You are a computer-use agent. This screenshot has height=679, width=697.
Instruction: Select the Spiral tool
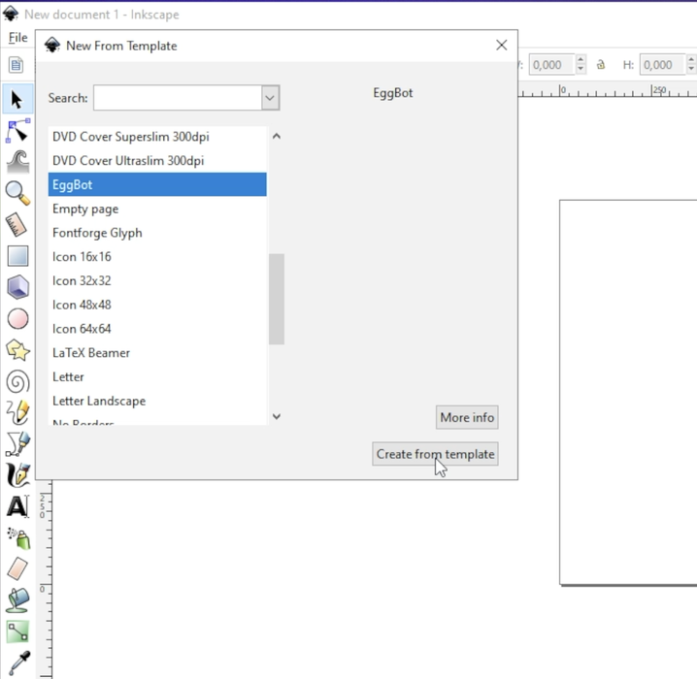click(17, 382)
